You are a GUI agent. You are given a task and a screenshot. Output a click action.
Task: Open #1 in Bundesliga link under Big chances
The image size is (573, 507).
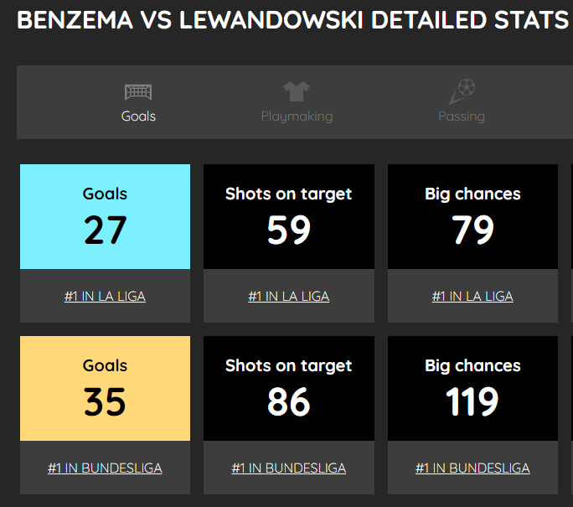point(472,468)
